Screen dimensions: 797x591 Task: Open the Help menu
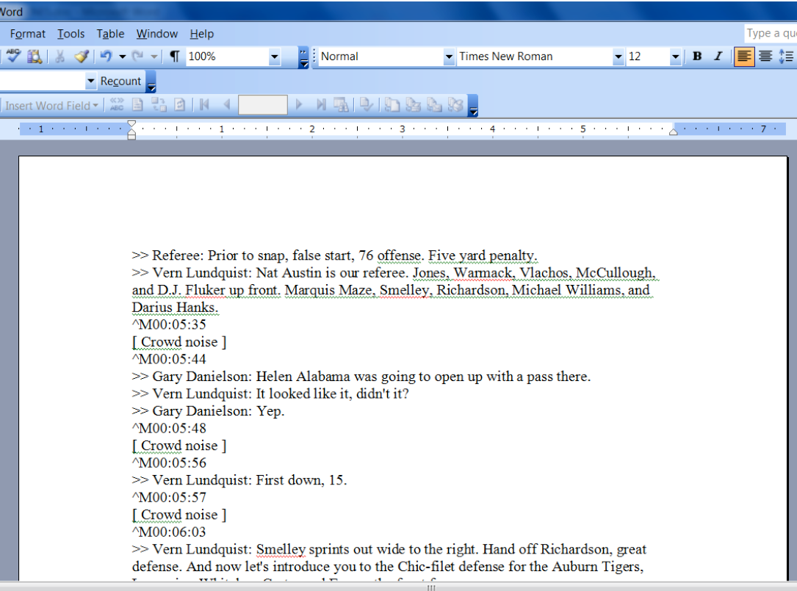202,34
